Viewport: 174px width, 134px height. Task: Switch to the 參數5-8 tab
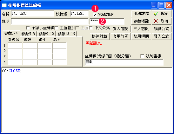28,34
